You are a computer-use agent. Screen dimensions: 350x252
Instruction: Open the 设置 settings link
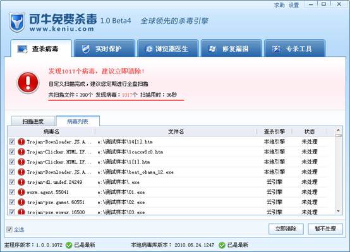pos(294,5)
